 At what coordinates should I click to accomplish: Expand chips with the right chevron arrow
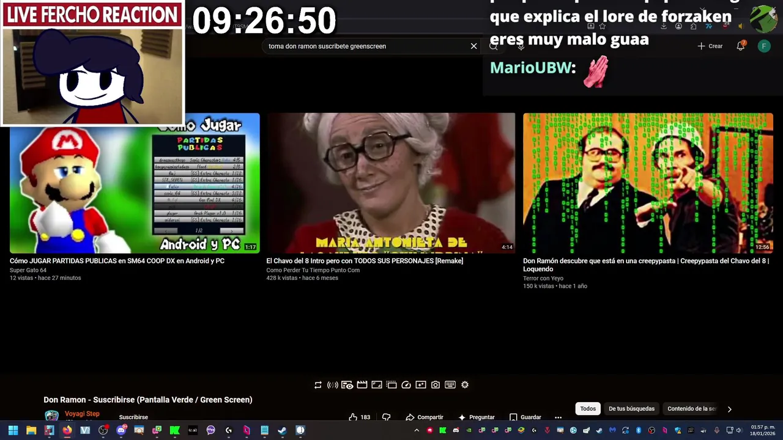(729, 409)
